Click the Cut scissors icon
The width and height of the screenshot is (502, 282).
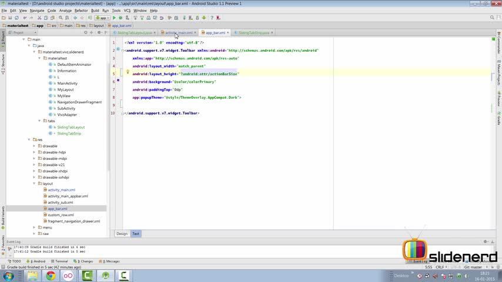(x=39, y=18)
